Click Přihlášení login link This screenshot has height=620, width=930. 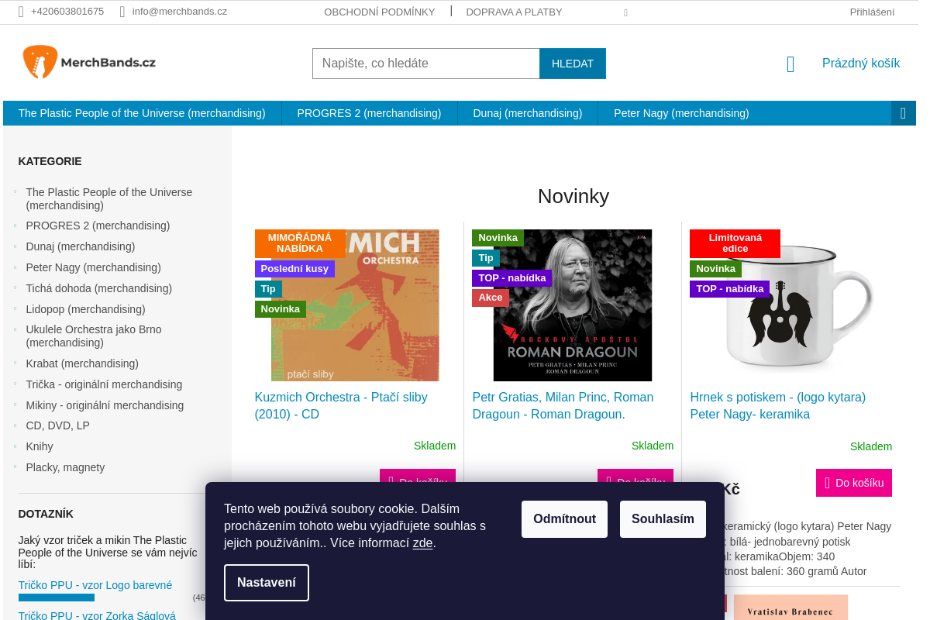click(872, 12)
